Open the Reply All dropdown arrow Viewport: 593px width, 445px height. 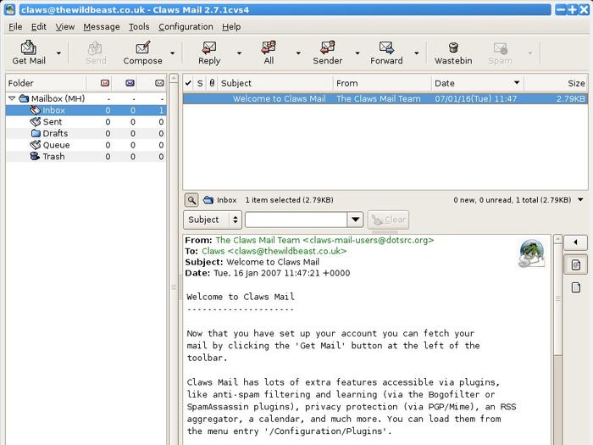298,53
